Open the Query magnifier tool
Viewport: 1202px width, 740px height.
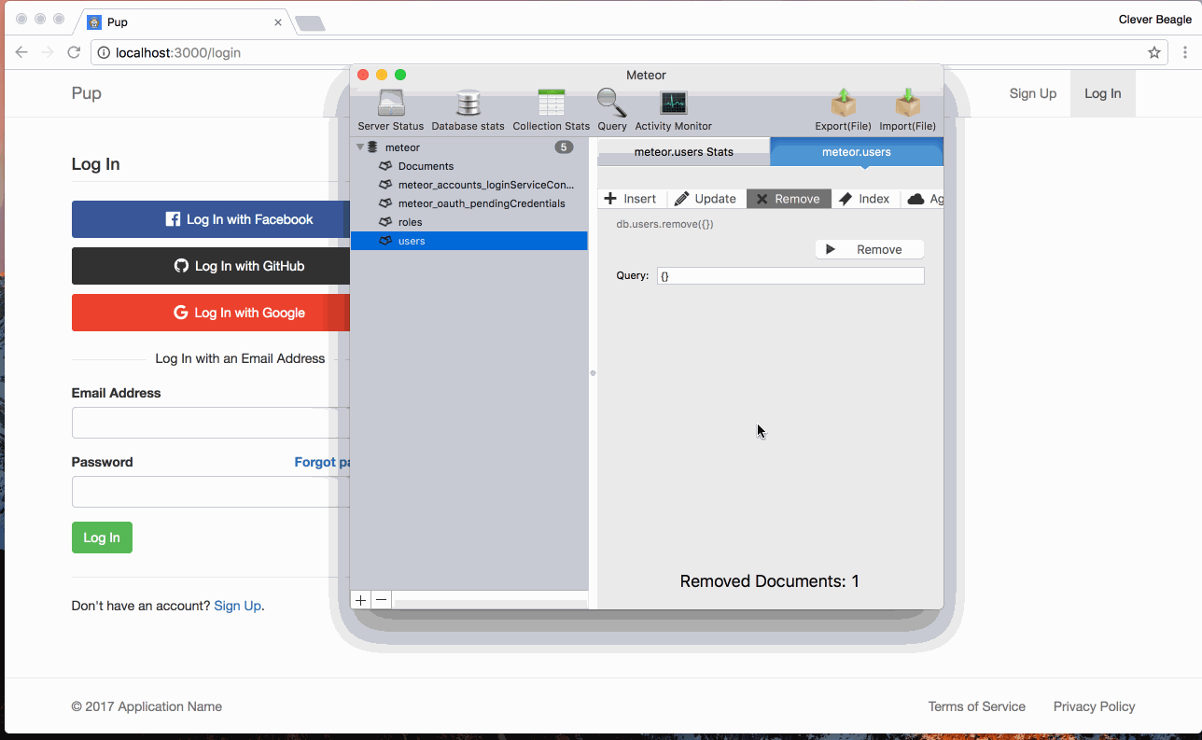(612, 110)
